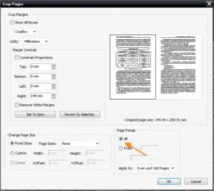Open the CropBox dropdown
Screen dimensions: 214x191
click(25, 32)
